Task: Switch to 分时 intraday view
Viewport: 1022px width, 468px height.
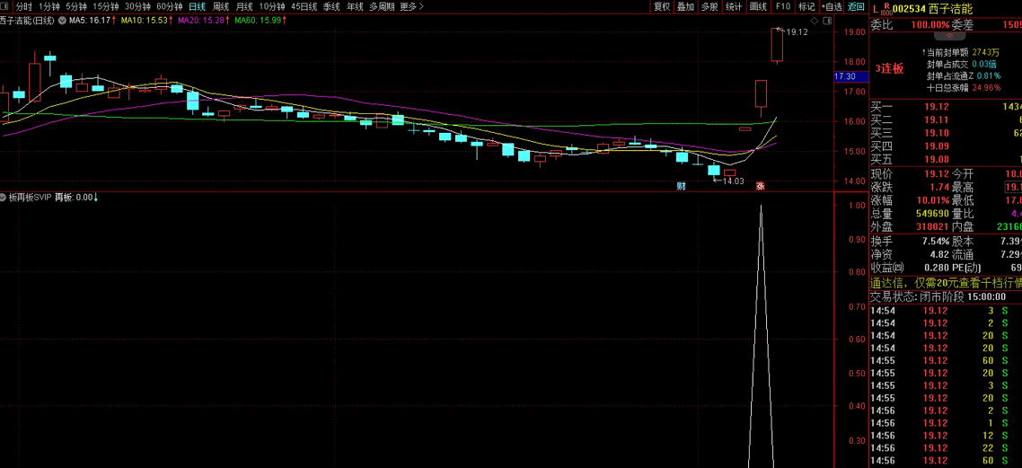Action: [x=23, y=6]
